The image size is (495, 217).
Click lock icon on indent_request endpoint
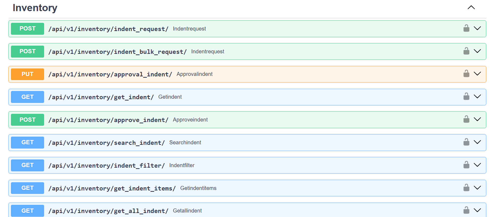(x=466, y=28)
